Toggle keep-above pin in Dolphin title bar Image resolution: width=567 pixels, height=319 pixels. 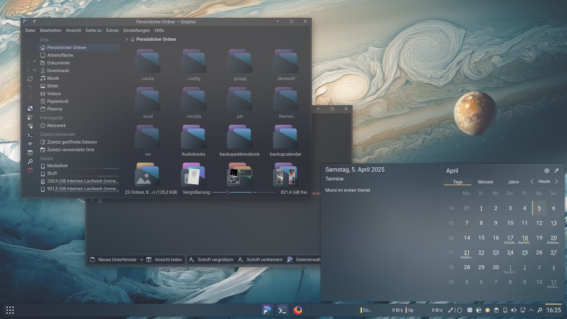point(34,22)
